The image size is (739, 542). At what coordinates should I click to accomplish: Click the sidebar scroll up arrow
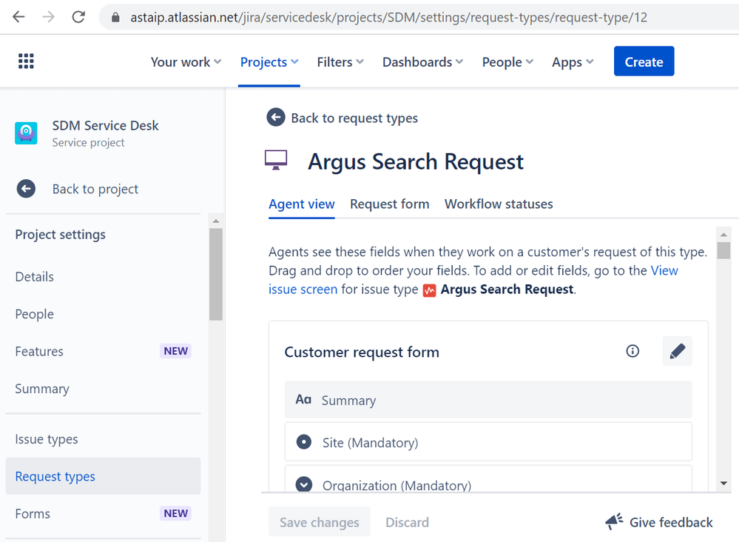coord(216,221)
